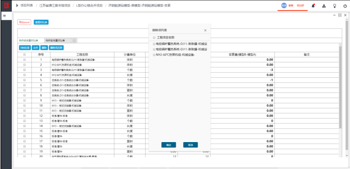Click the outer scrollbar up arrow
This screenshot has width=350, height=169.
[347, 19]
